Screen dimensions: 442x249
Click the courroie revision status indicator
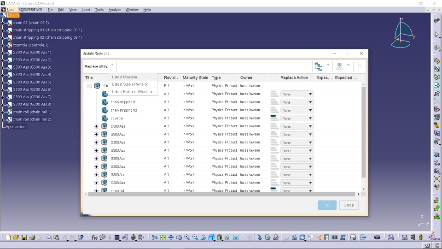click(x=274, y=118)
